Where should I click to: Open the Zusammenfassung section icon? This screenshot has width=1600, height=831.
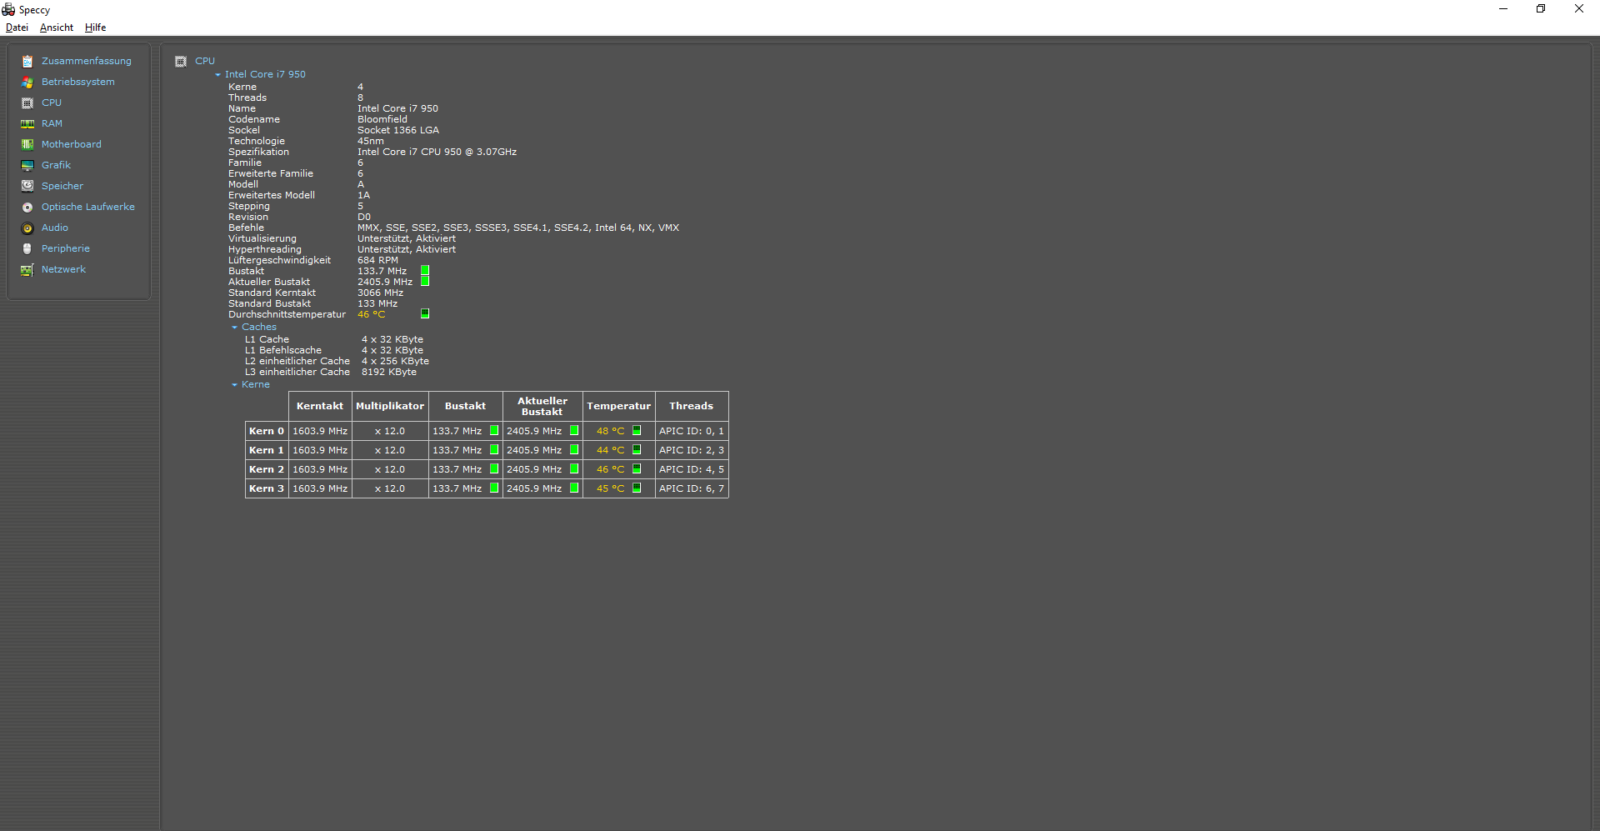click(27, 62)
